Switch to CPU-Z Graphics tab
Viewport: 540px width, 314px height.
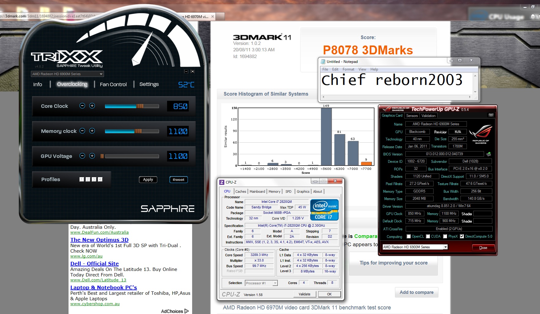(x=303, y=192)
